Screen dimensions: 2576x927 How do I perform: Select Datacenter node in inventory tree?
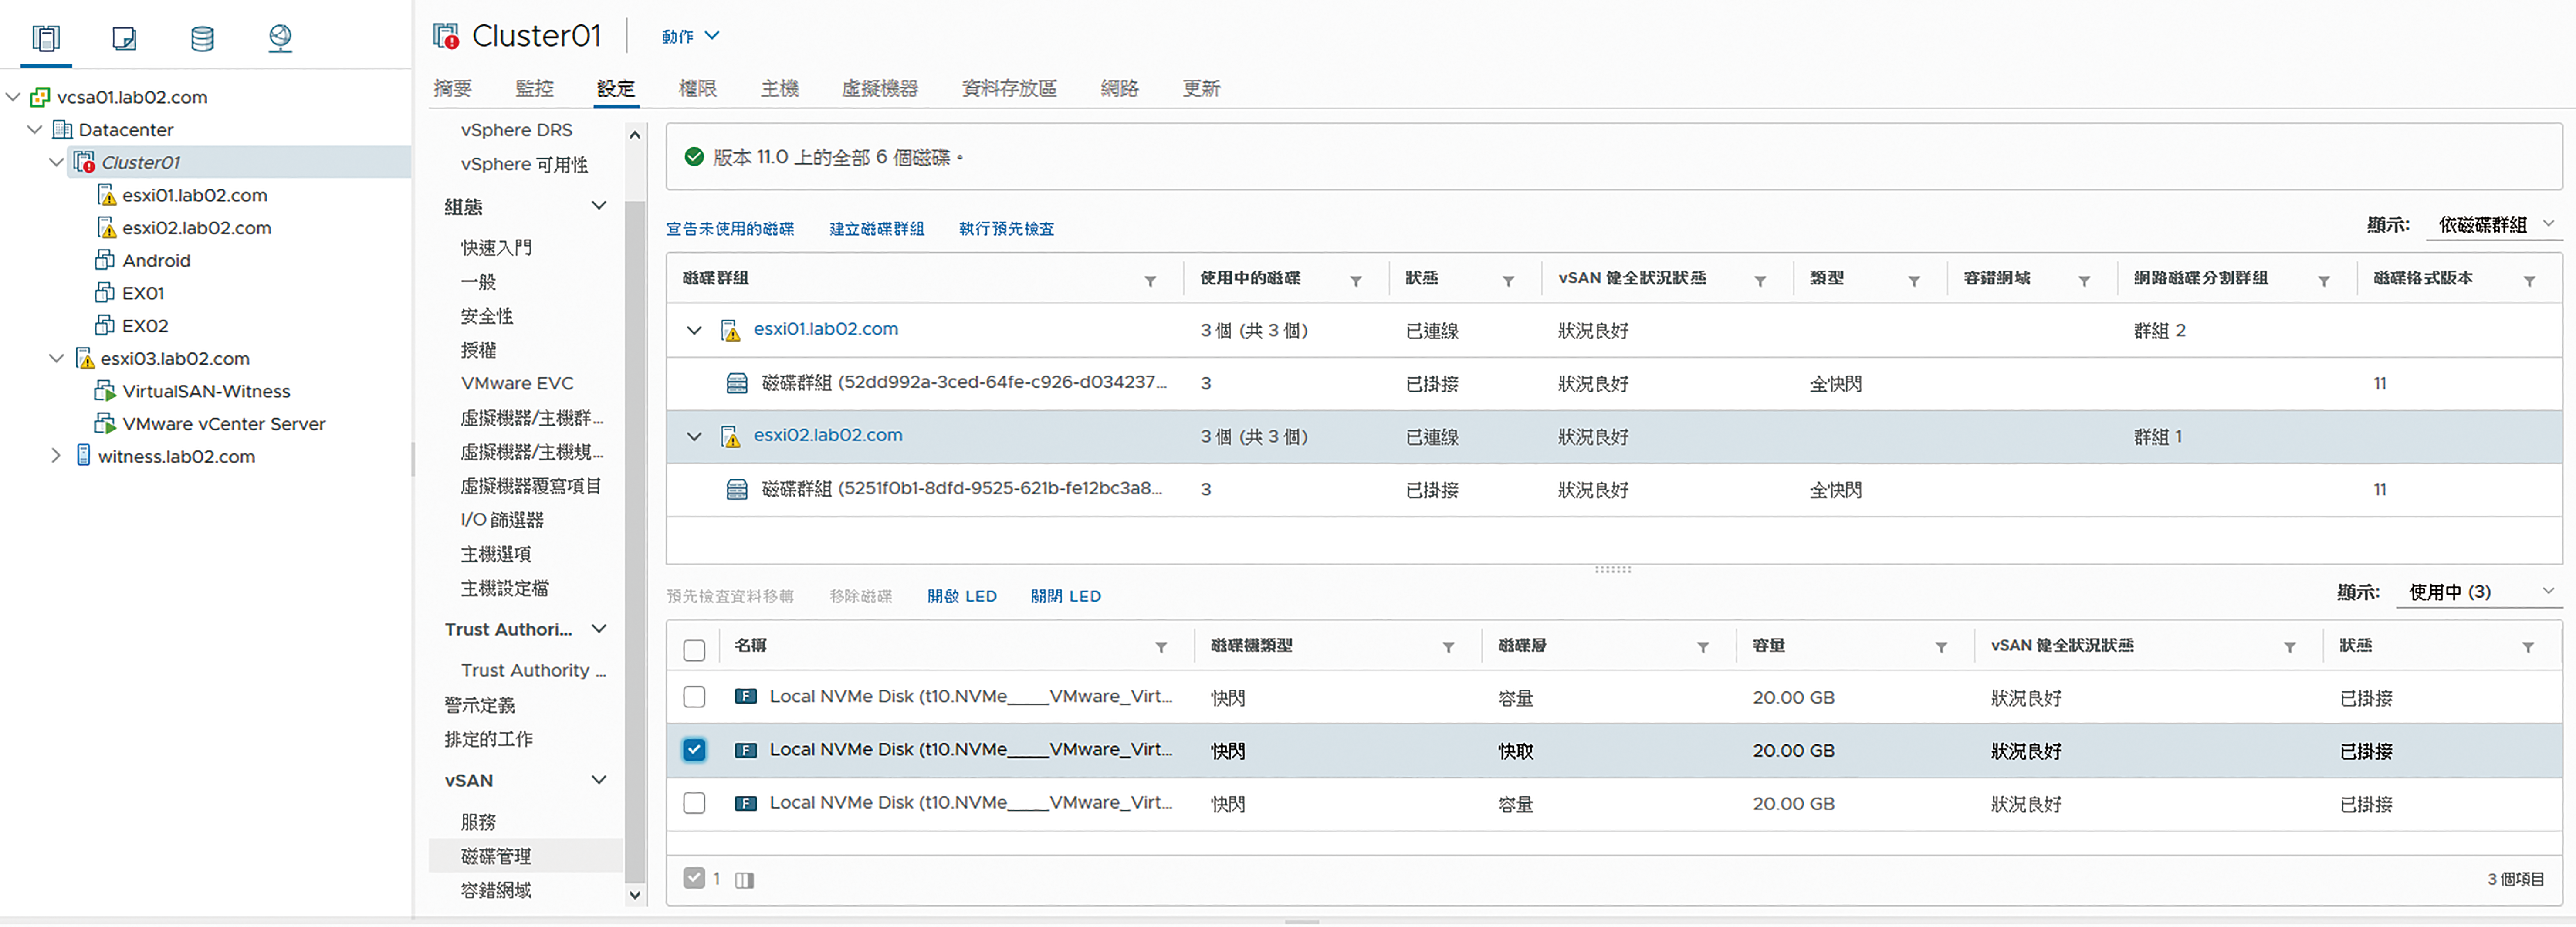click(126, 130)
